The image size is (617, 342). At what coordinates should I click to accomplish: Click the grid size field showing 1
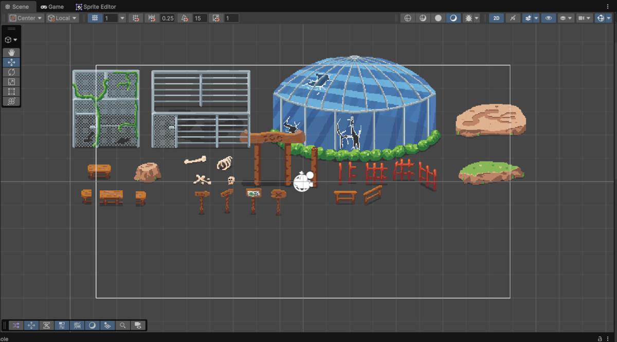tap(111, 18)
